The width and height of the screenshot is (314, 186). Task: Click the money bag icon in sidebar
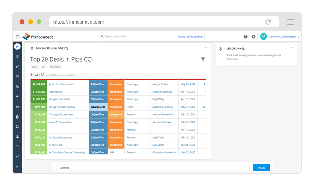17,117
